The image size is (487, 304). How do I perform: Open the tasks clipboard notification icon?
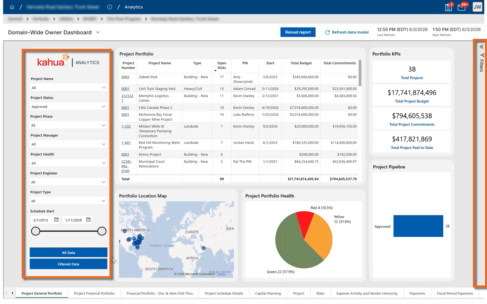[x=448, y=7]
